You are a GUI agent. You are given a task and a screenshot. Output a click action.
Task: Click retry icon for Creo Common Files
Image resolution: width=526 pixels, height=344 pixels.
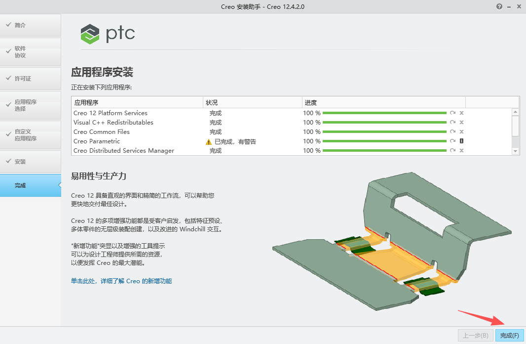(x=452, y=132)
